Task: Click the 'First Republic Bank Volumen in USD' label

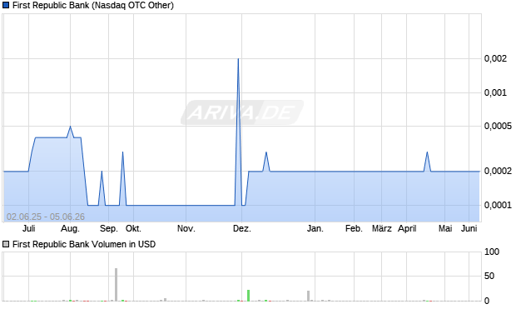Action: [84, 244]
